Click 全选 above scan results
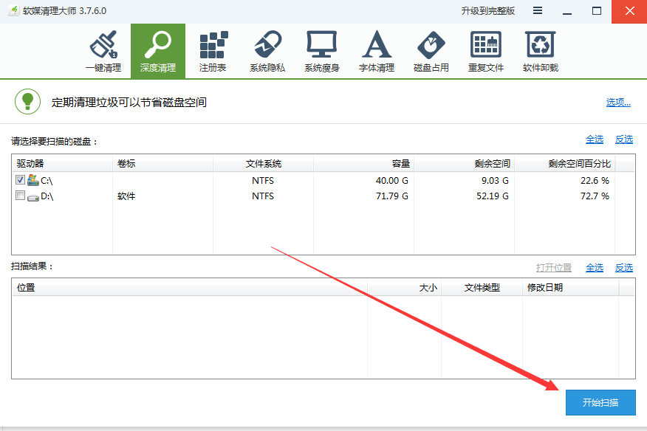 594,268
